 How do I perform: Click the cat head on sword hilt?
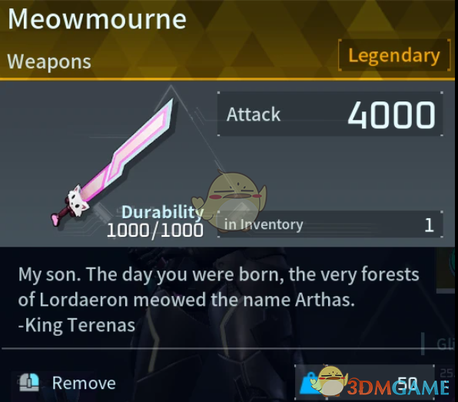(78, 201)
